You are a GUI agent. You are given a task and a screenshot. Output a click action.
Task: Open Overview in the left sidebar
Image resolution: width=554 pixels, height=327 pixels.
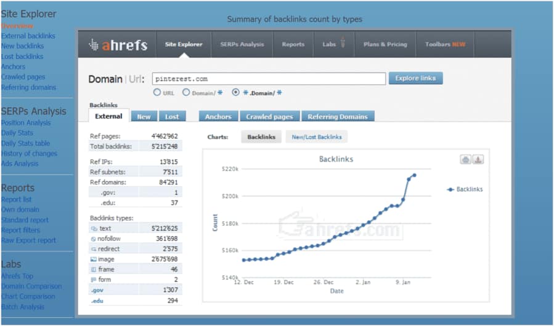click(x=17, y=26)
